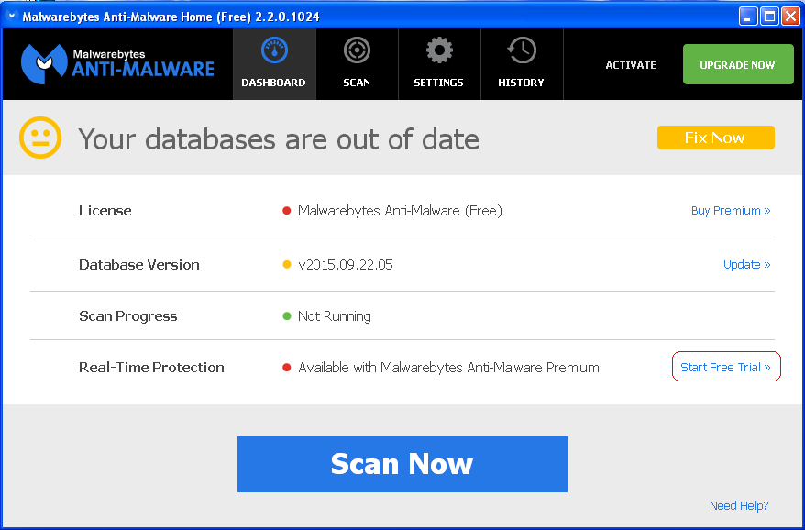
Task: Maximize the Malwarebytes window
Action: pyautogui.click(x=769, y=17)
